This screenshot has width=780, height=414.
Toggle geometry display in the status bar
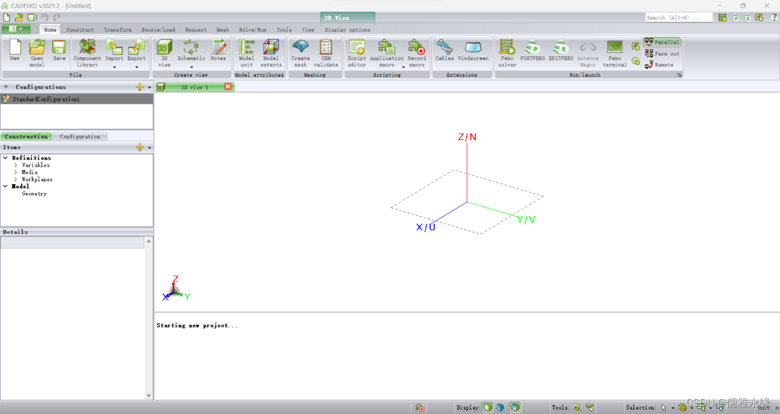488,407
